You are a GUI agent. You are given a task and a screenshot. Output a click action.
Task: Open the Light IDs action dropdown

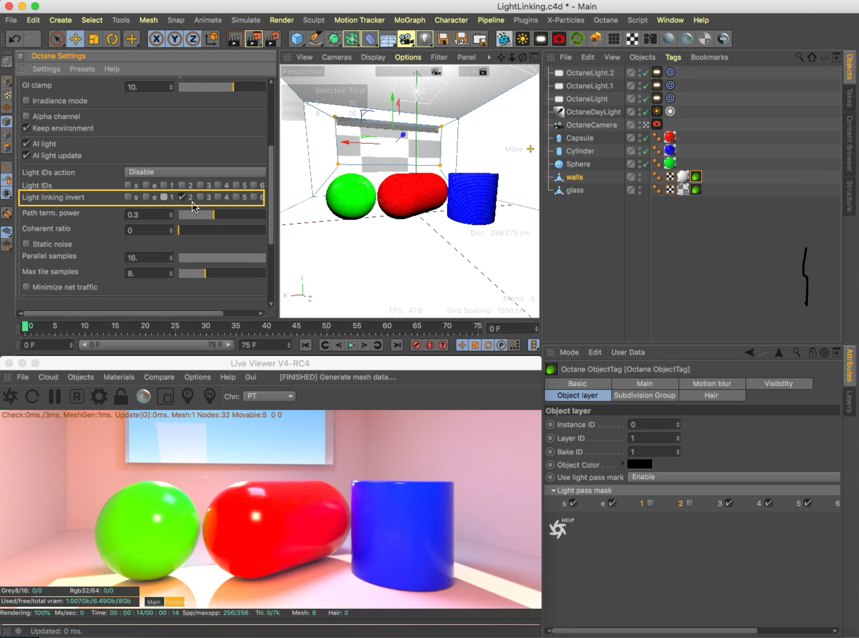(195, 172)
